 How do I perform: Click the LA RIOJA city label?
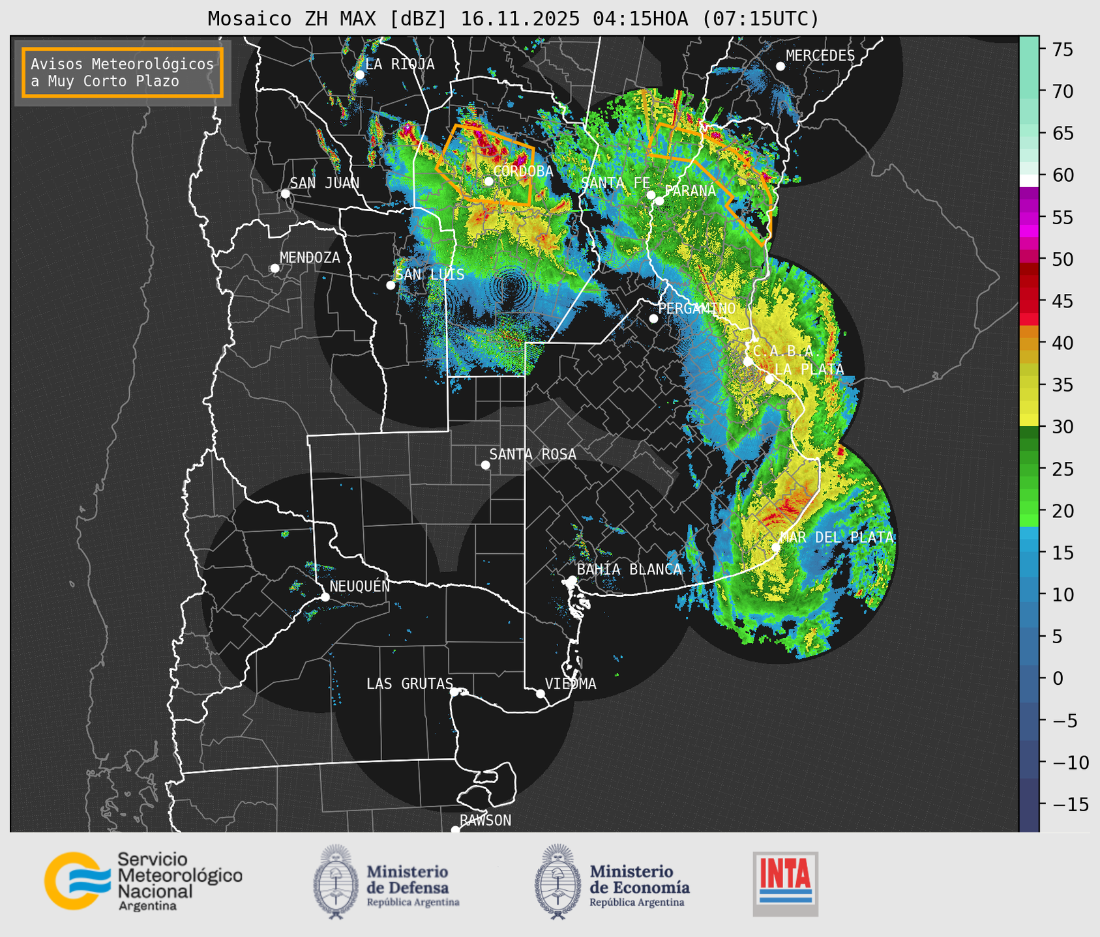coord(400,64)
